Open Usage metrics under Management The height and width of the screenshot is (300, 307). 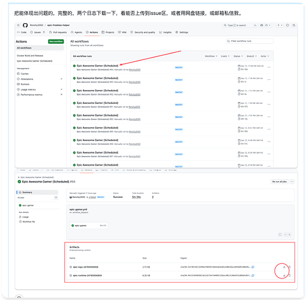(26, 89)
